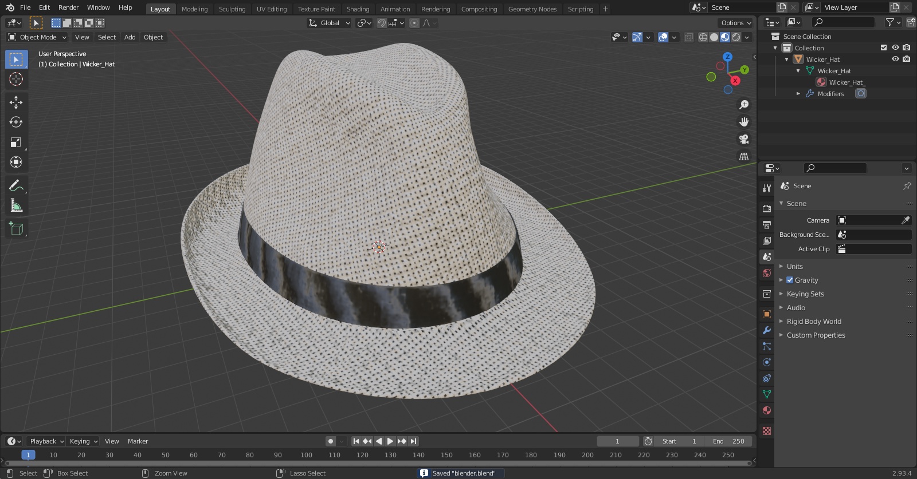This screenshot has height=479, width=917.
Task: Open the World properties tab
Action: (x=767, y=273)
